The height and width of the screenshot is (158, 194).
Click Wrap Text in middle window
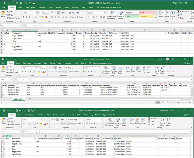70,68
